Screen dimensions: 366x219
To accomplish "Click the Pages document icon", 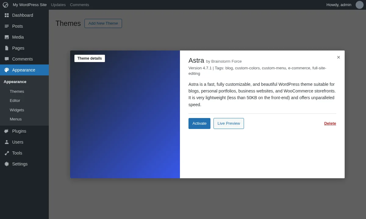I will point(7,48).
